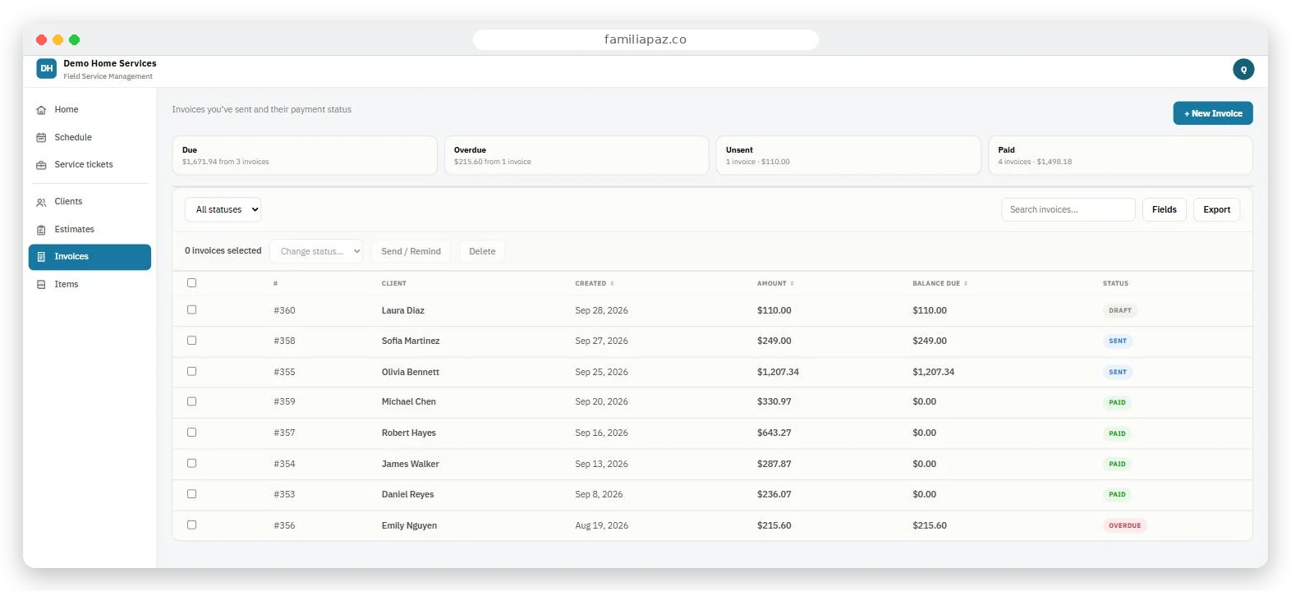Click the Clients people icon

tap(41, 202)
